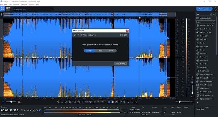The height and width of the screenshot is (117, 218).
Task: Select the time selection tool
Action: coord(109,102)
